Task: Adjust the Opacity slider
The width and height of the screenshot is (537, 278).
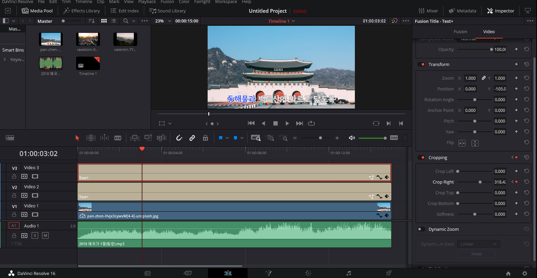Action: [475, 49]
